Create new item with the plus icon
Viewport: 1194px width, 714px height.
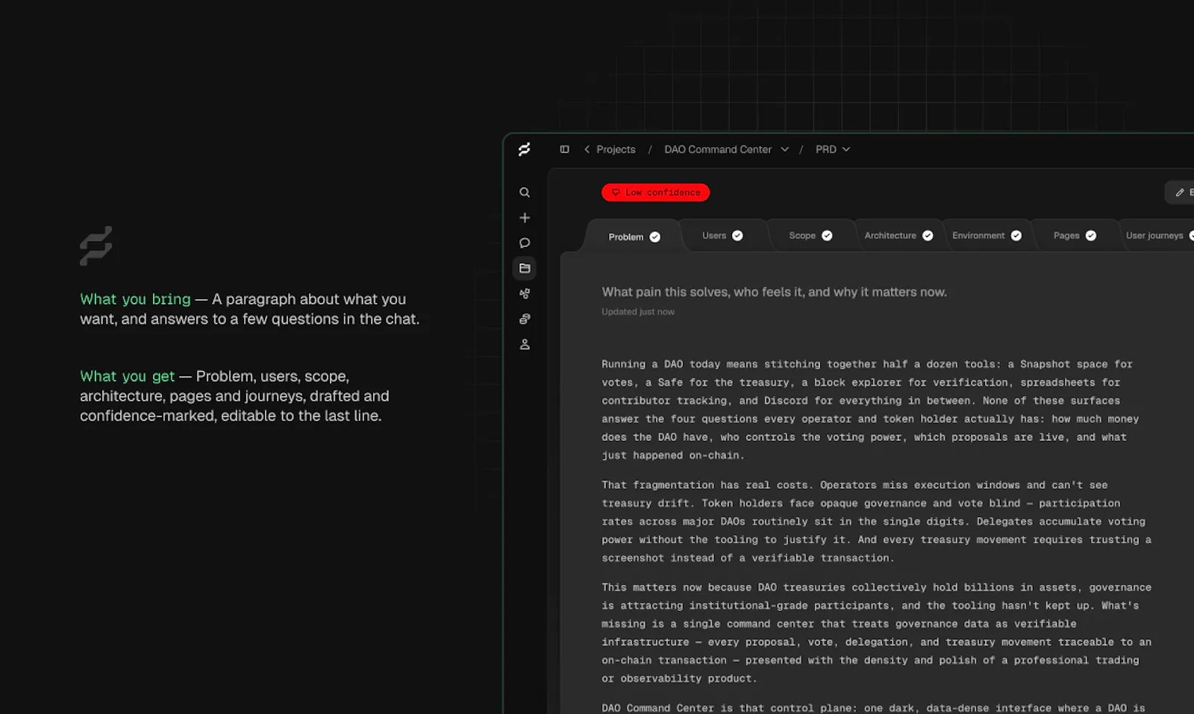click(525, 218)
